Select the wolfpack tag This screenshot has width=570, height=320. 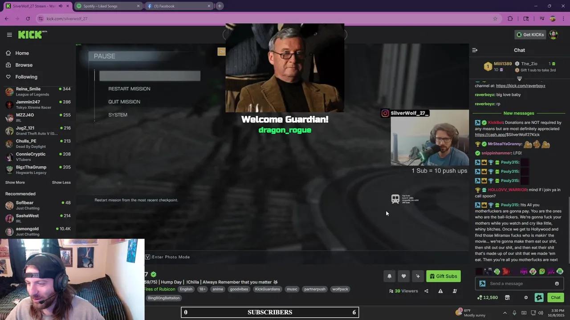pos(340,289)
